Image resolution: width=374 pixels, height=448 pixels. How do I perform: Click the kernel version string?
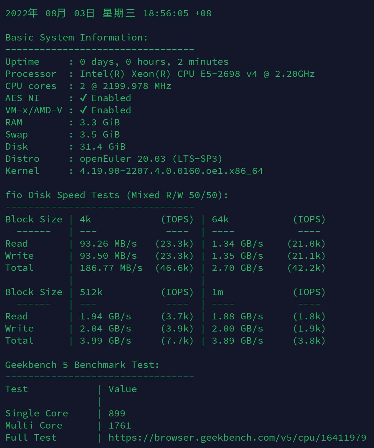pyautogui.click(x=171, y=171)
